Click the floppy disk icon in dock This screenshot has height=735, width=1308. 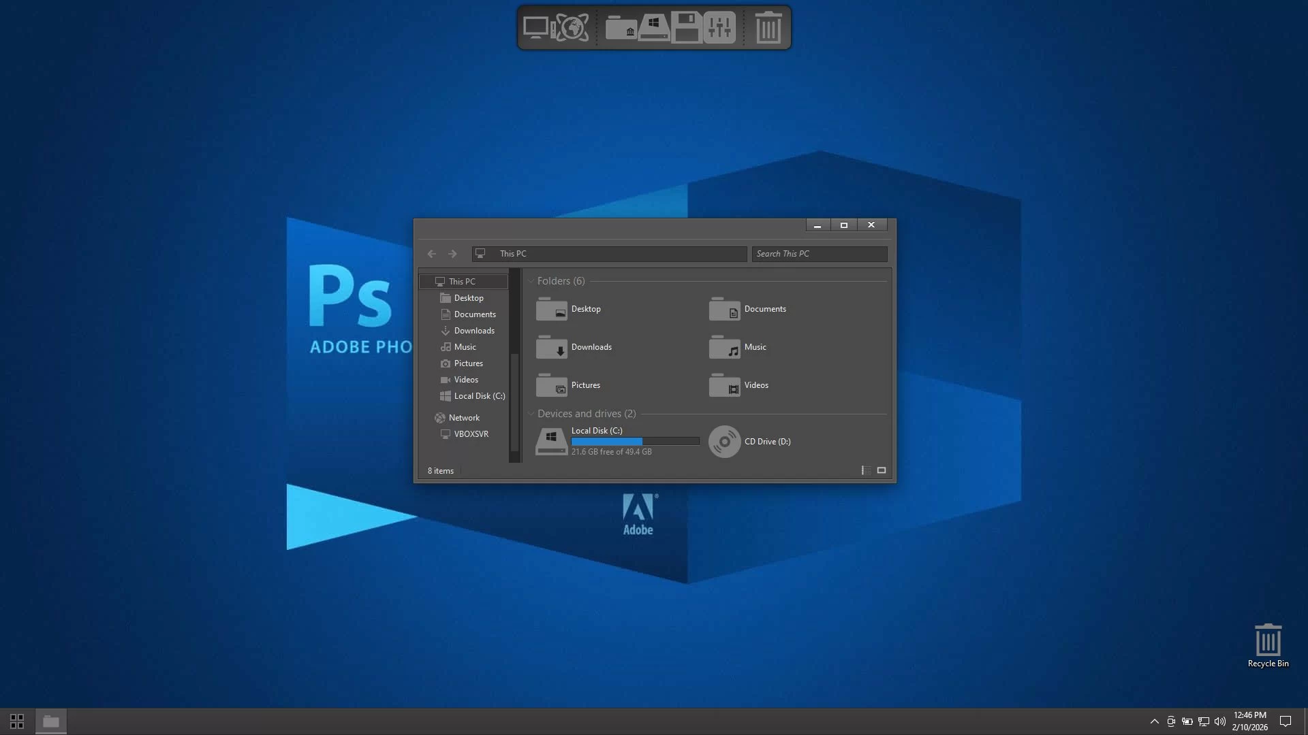tap(686, 28)
